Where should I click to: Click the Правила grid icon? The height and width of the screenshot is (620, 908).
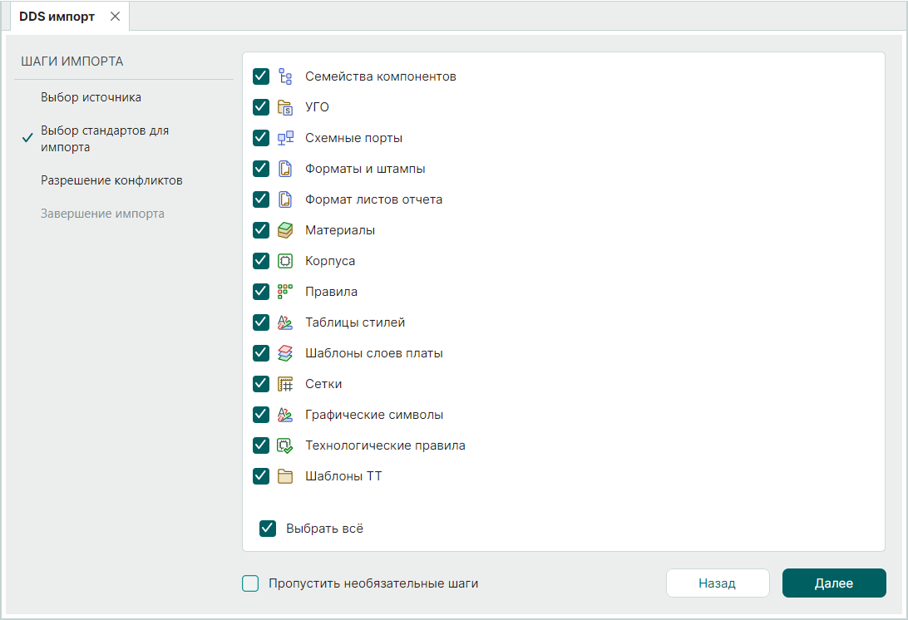(285, 292)
